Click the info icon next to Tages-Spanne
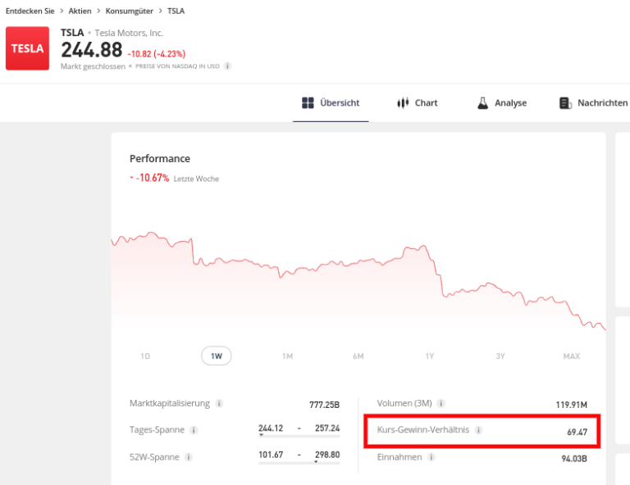Image resolution: width=630 pixels, height=485 pixels. (194, 430)
